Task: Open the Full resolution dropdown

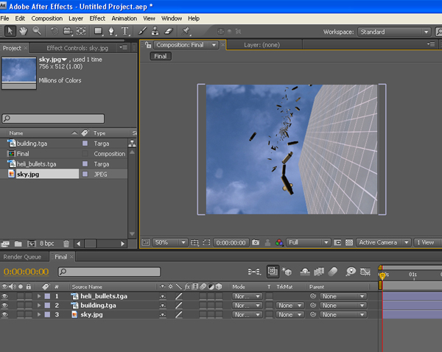Action: (308, 242)
